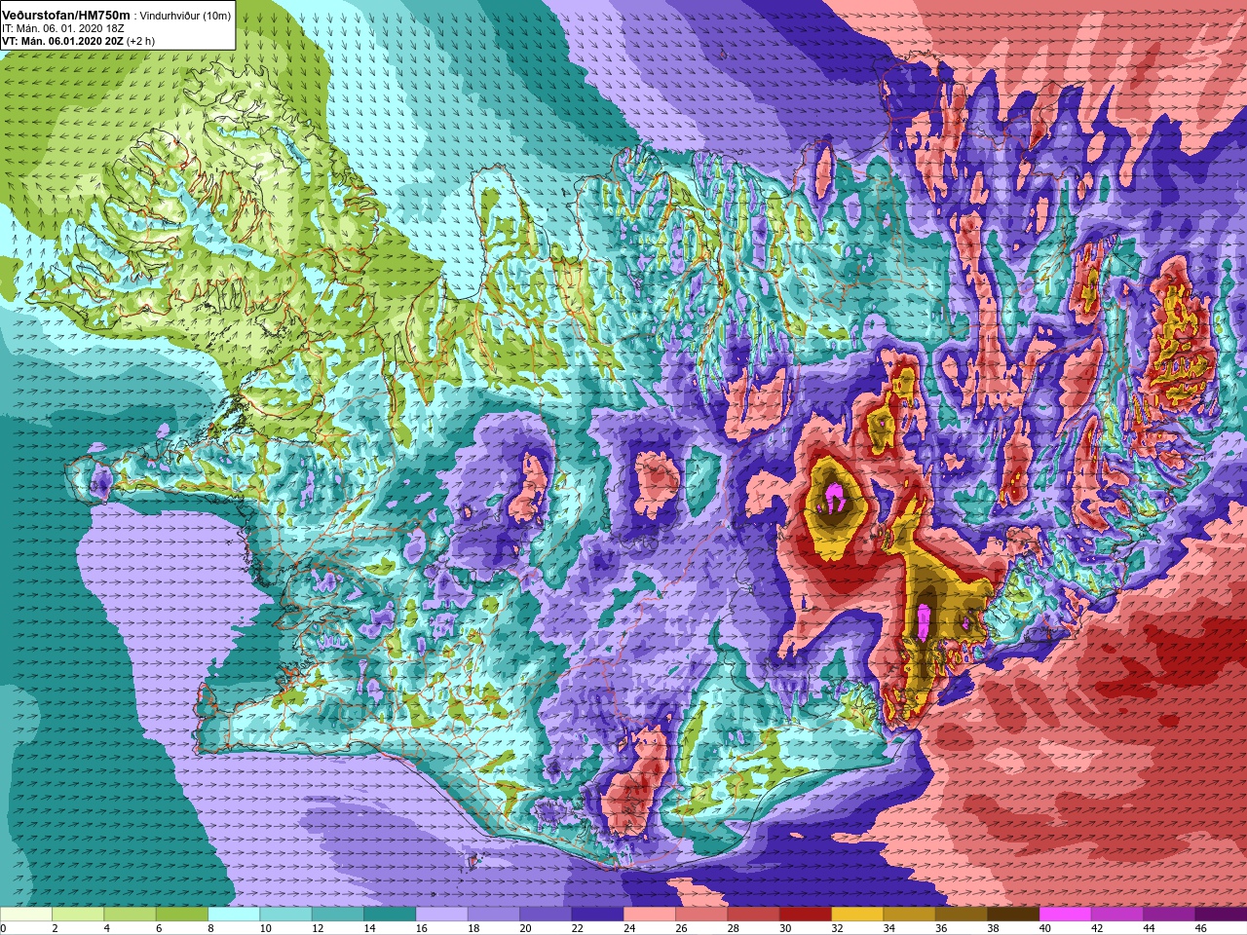
Task: Click the bright magenta 40–42 legend swatch
Action: [1065, 915]
